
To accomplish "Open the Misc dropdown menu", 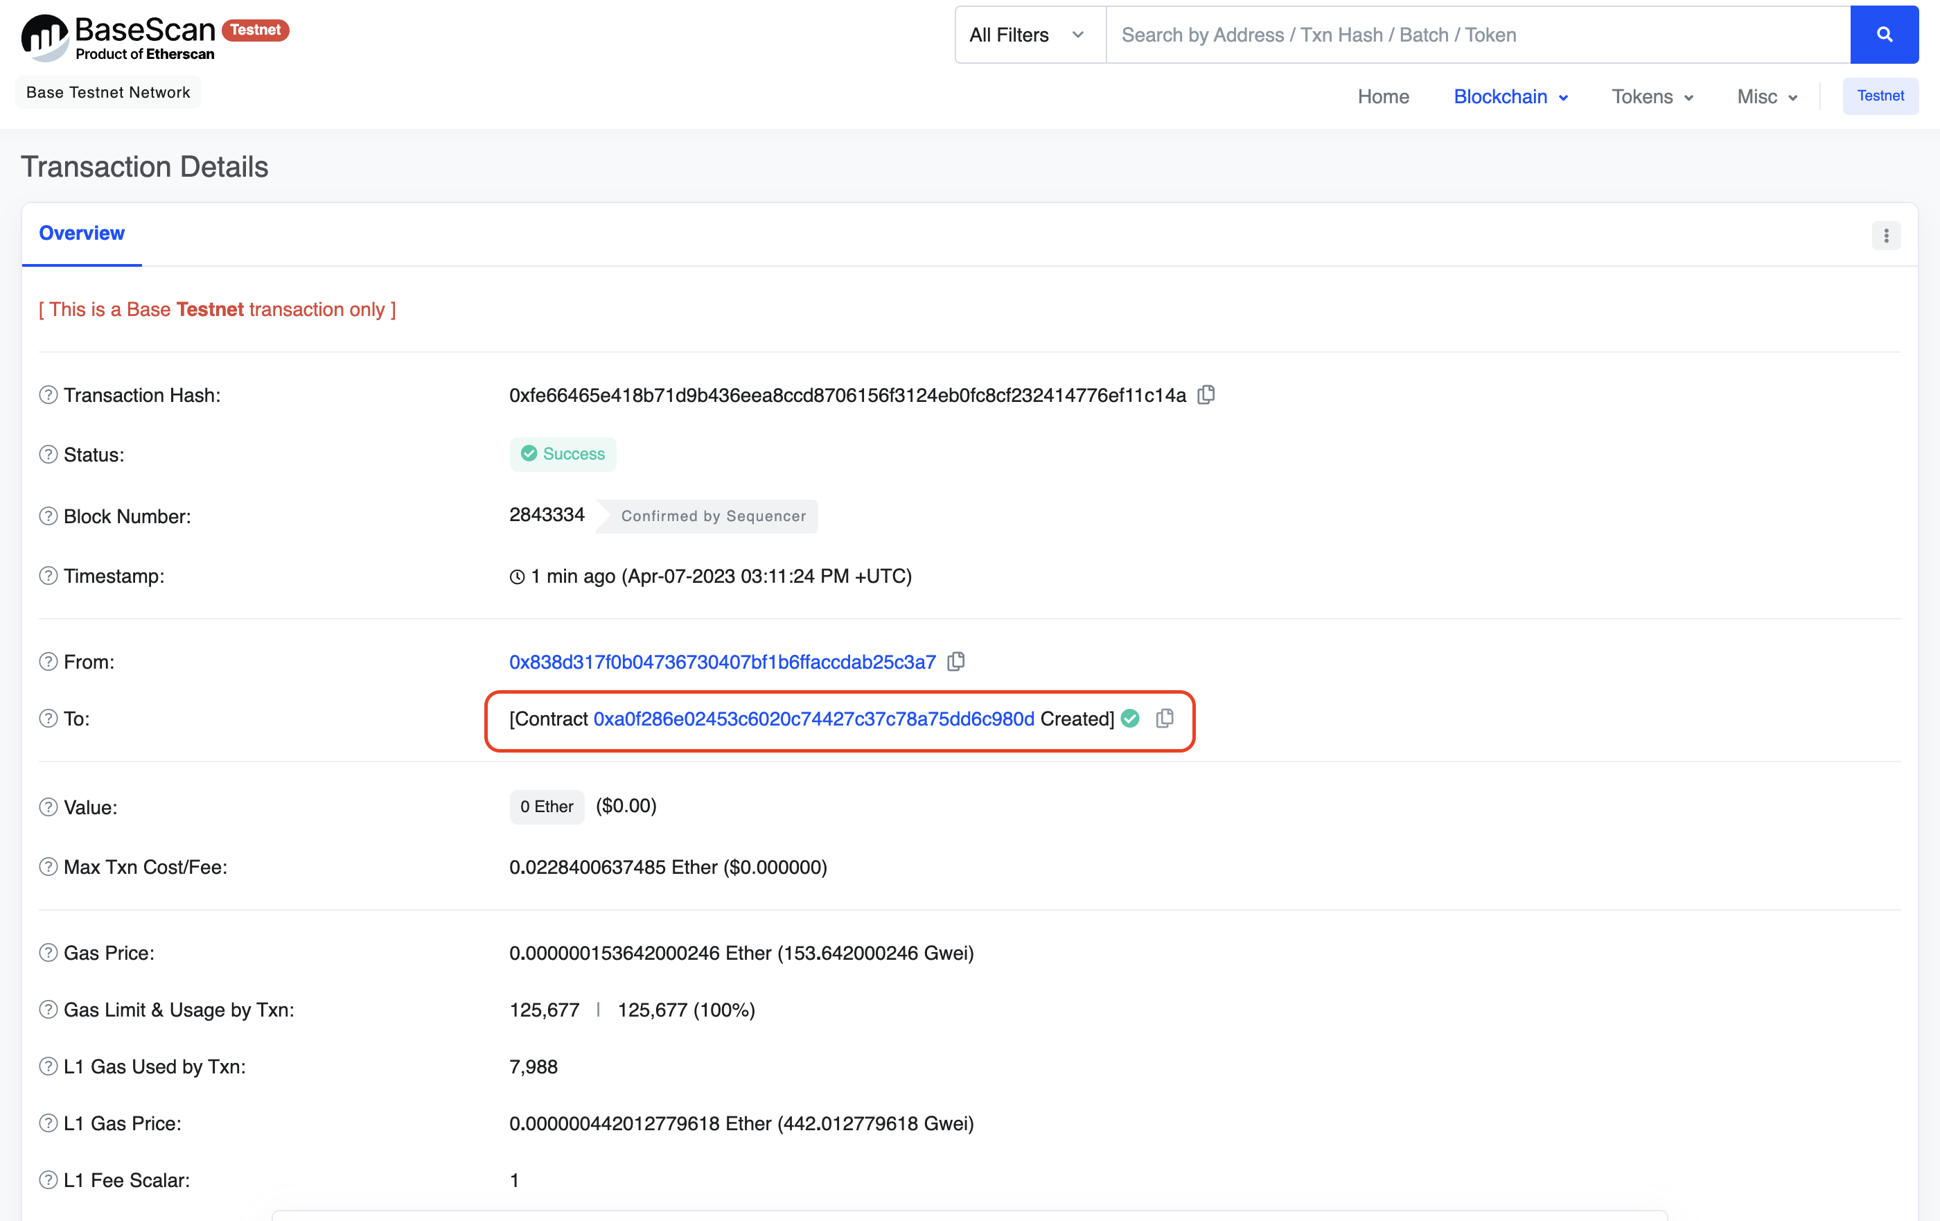I will coord(1766,97).
